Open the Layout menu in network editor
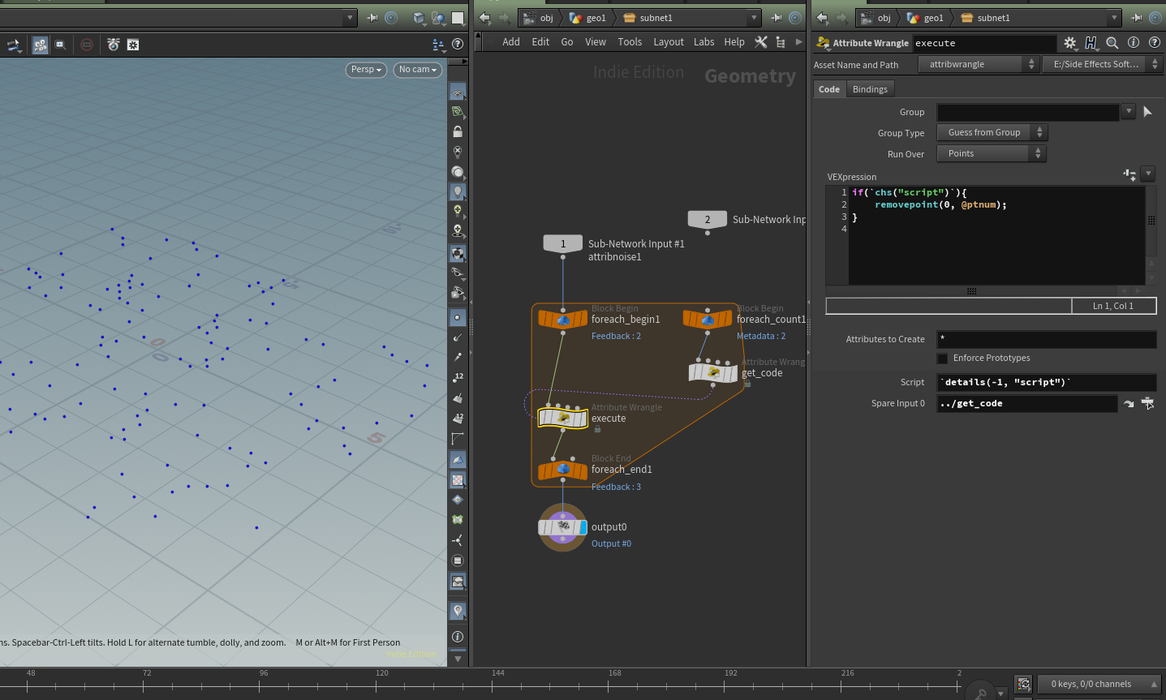Screen dimensions: 1166x700 (668, 42)
